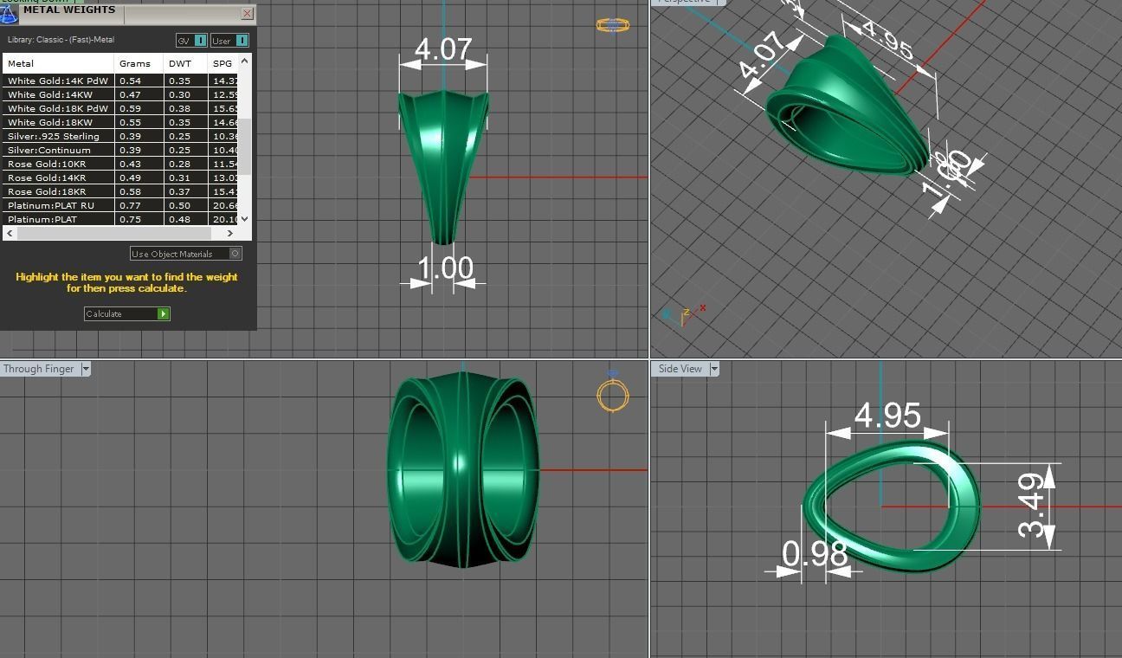Close the Metal Weights panel
The height and width of the screenshot is (658, 1122).
tap(248, 13)
